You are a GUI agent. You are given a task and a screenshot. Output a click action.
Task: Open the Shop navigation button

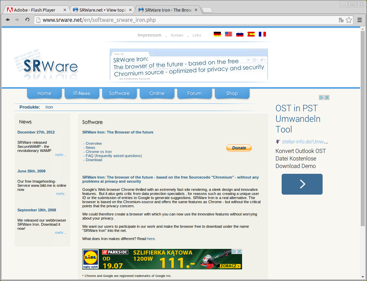(232, 94)
